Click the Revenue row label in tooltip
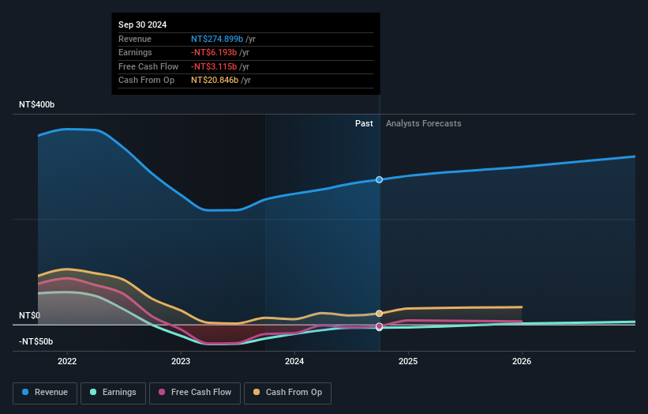The image size is (648, 414). (x=135, y=39)
